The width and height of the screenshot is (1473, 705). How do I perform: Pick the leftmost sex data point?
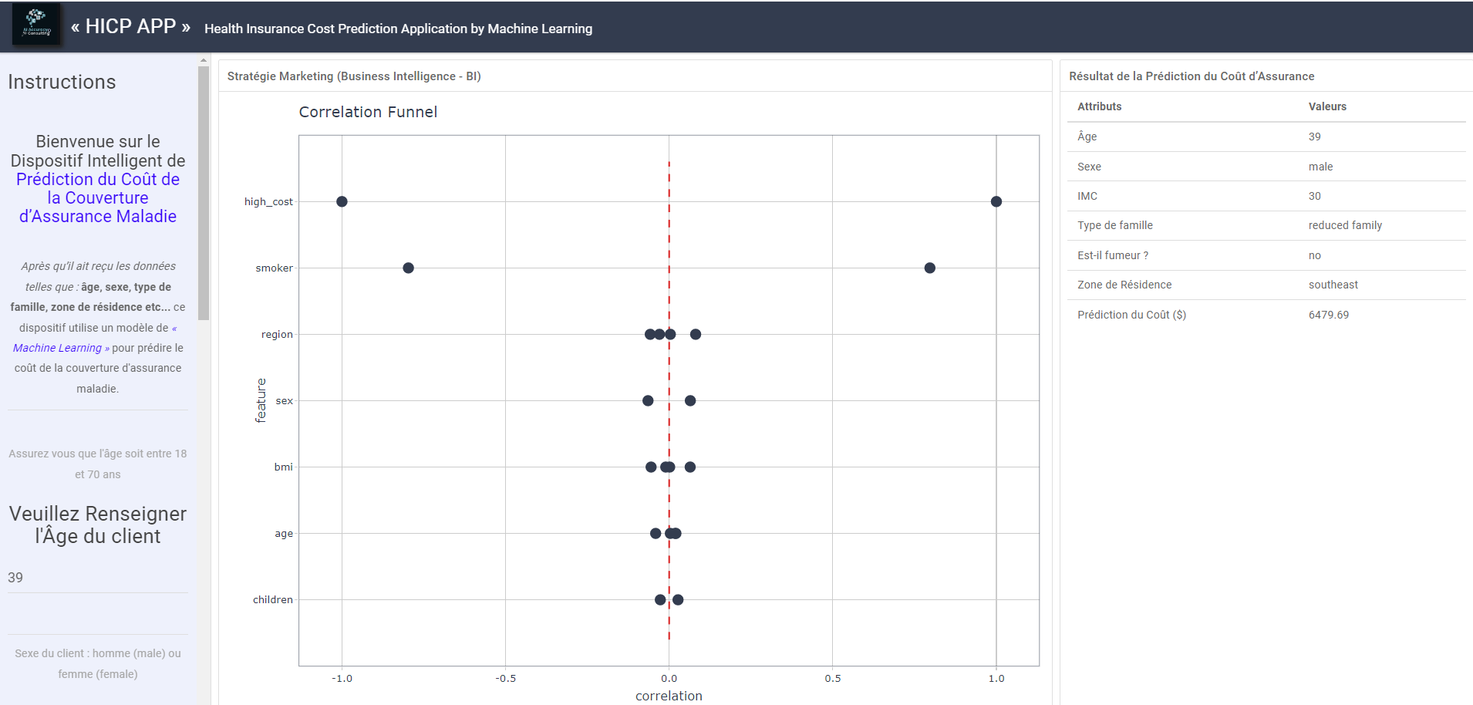648,400
